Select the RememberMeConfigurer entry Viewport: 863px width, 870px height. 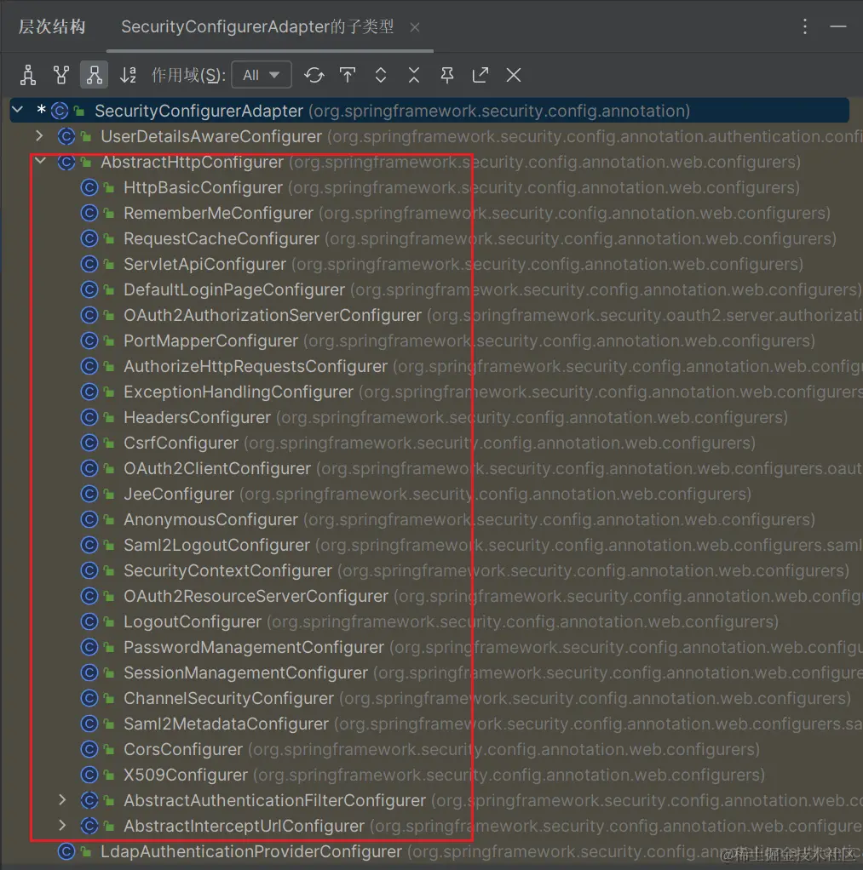pyautogui.click(x=218, y=213)
